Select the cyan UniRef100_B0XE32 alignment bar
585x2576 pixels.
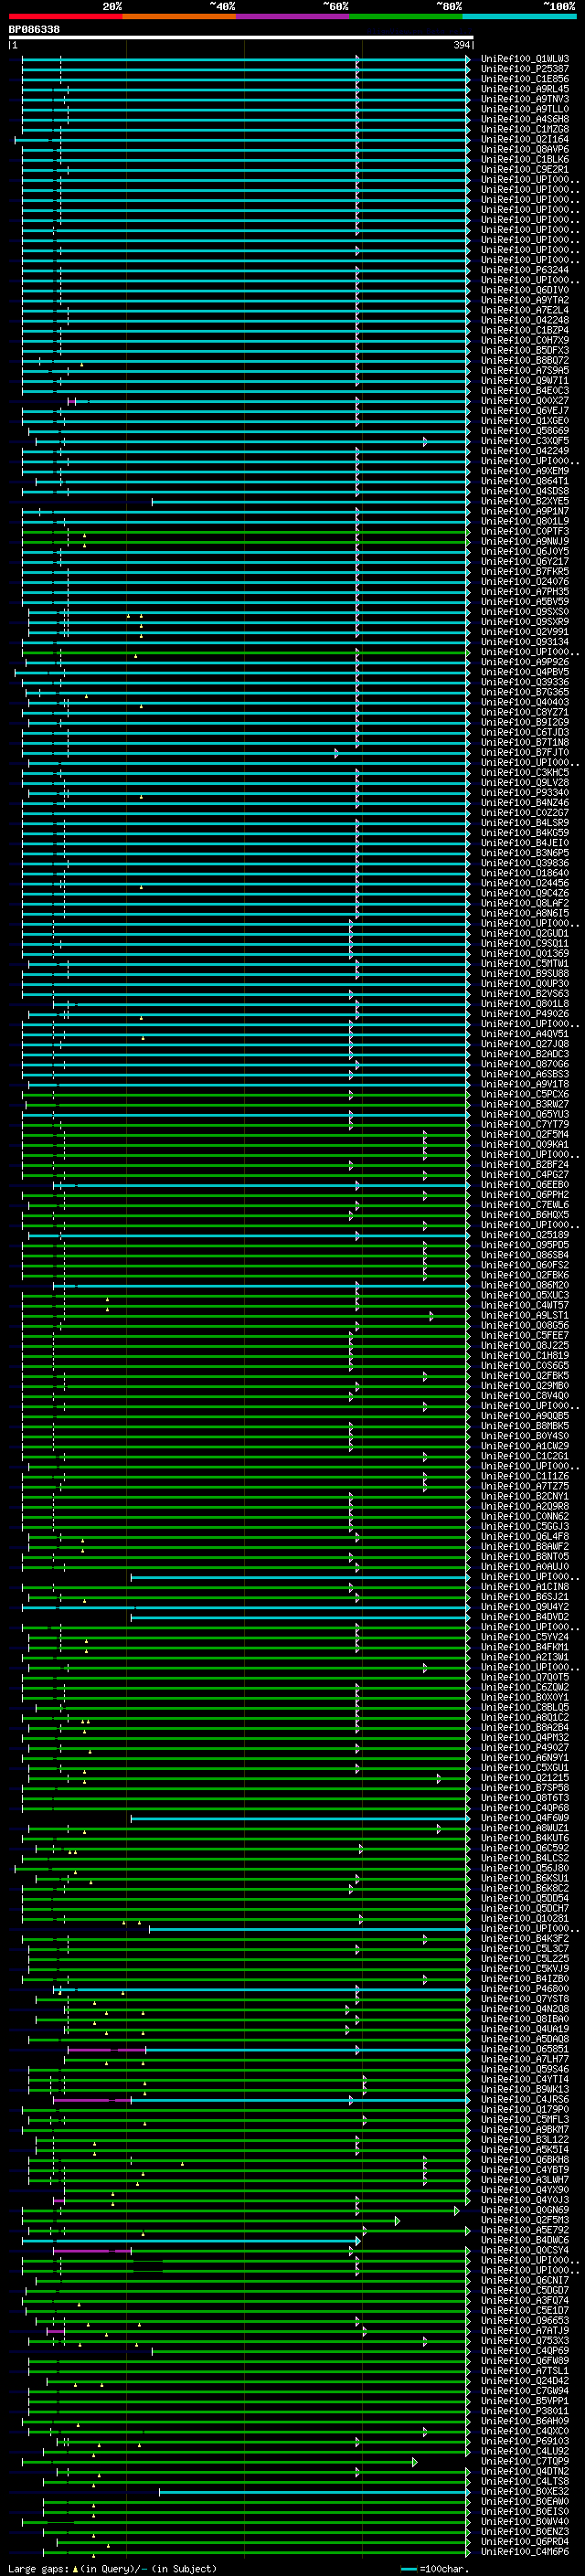pos(314,2491)
